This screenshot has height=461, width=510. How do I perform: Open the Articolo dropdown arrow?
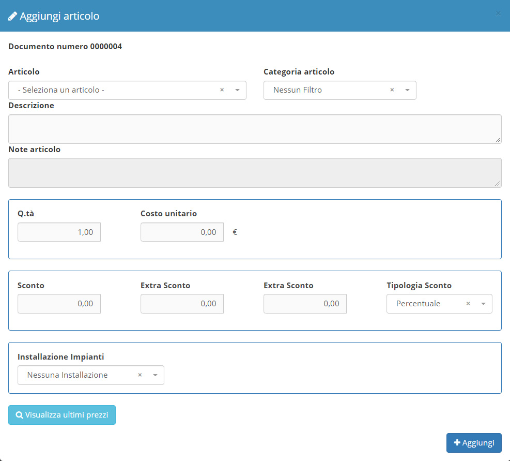click(237, 90)
